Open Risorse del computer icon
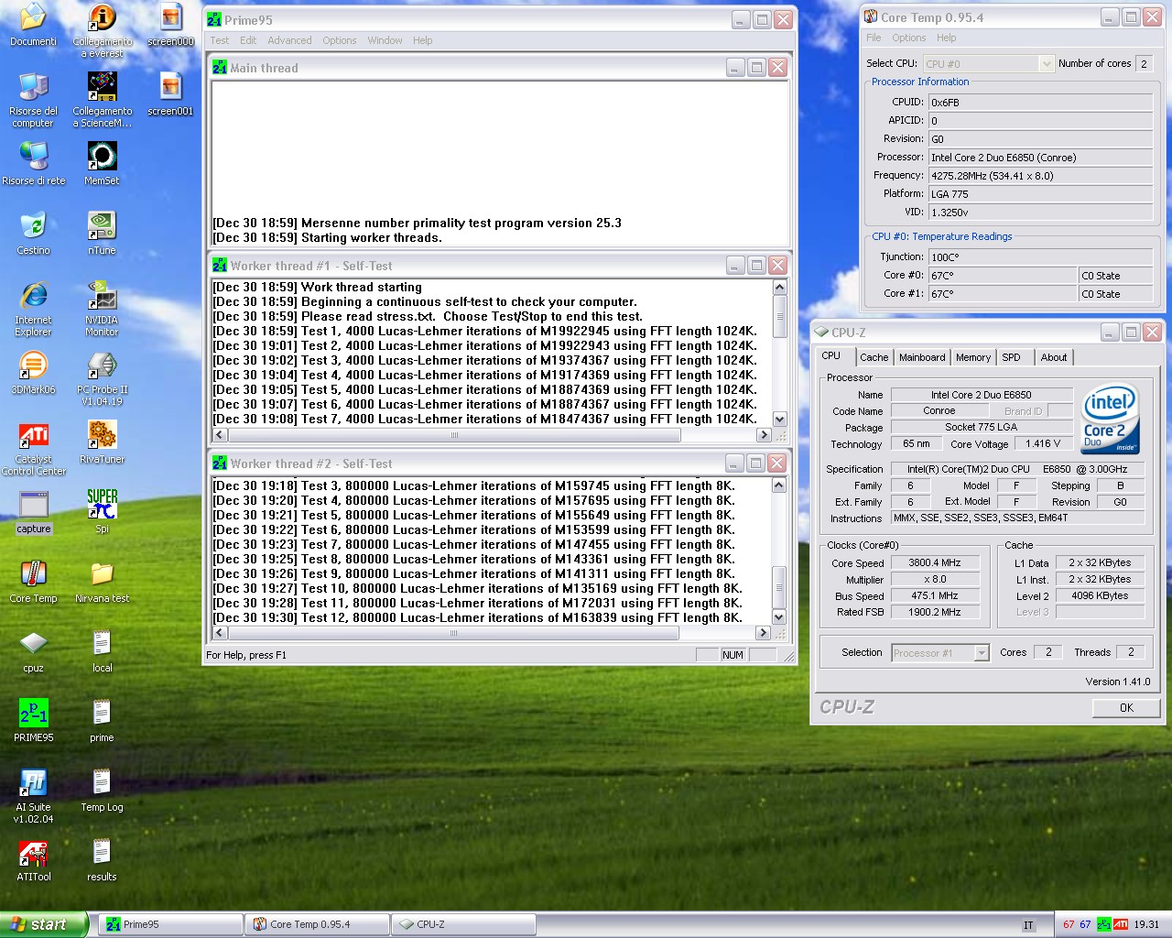Viewport: 1172px width, 938px height. tap(33, 101)
